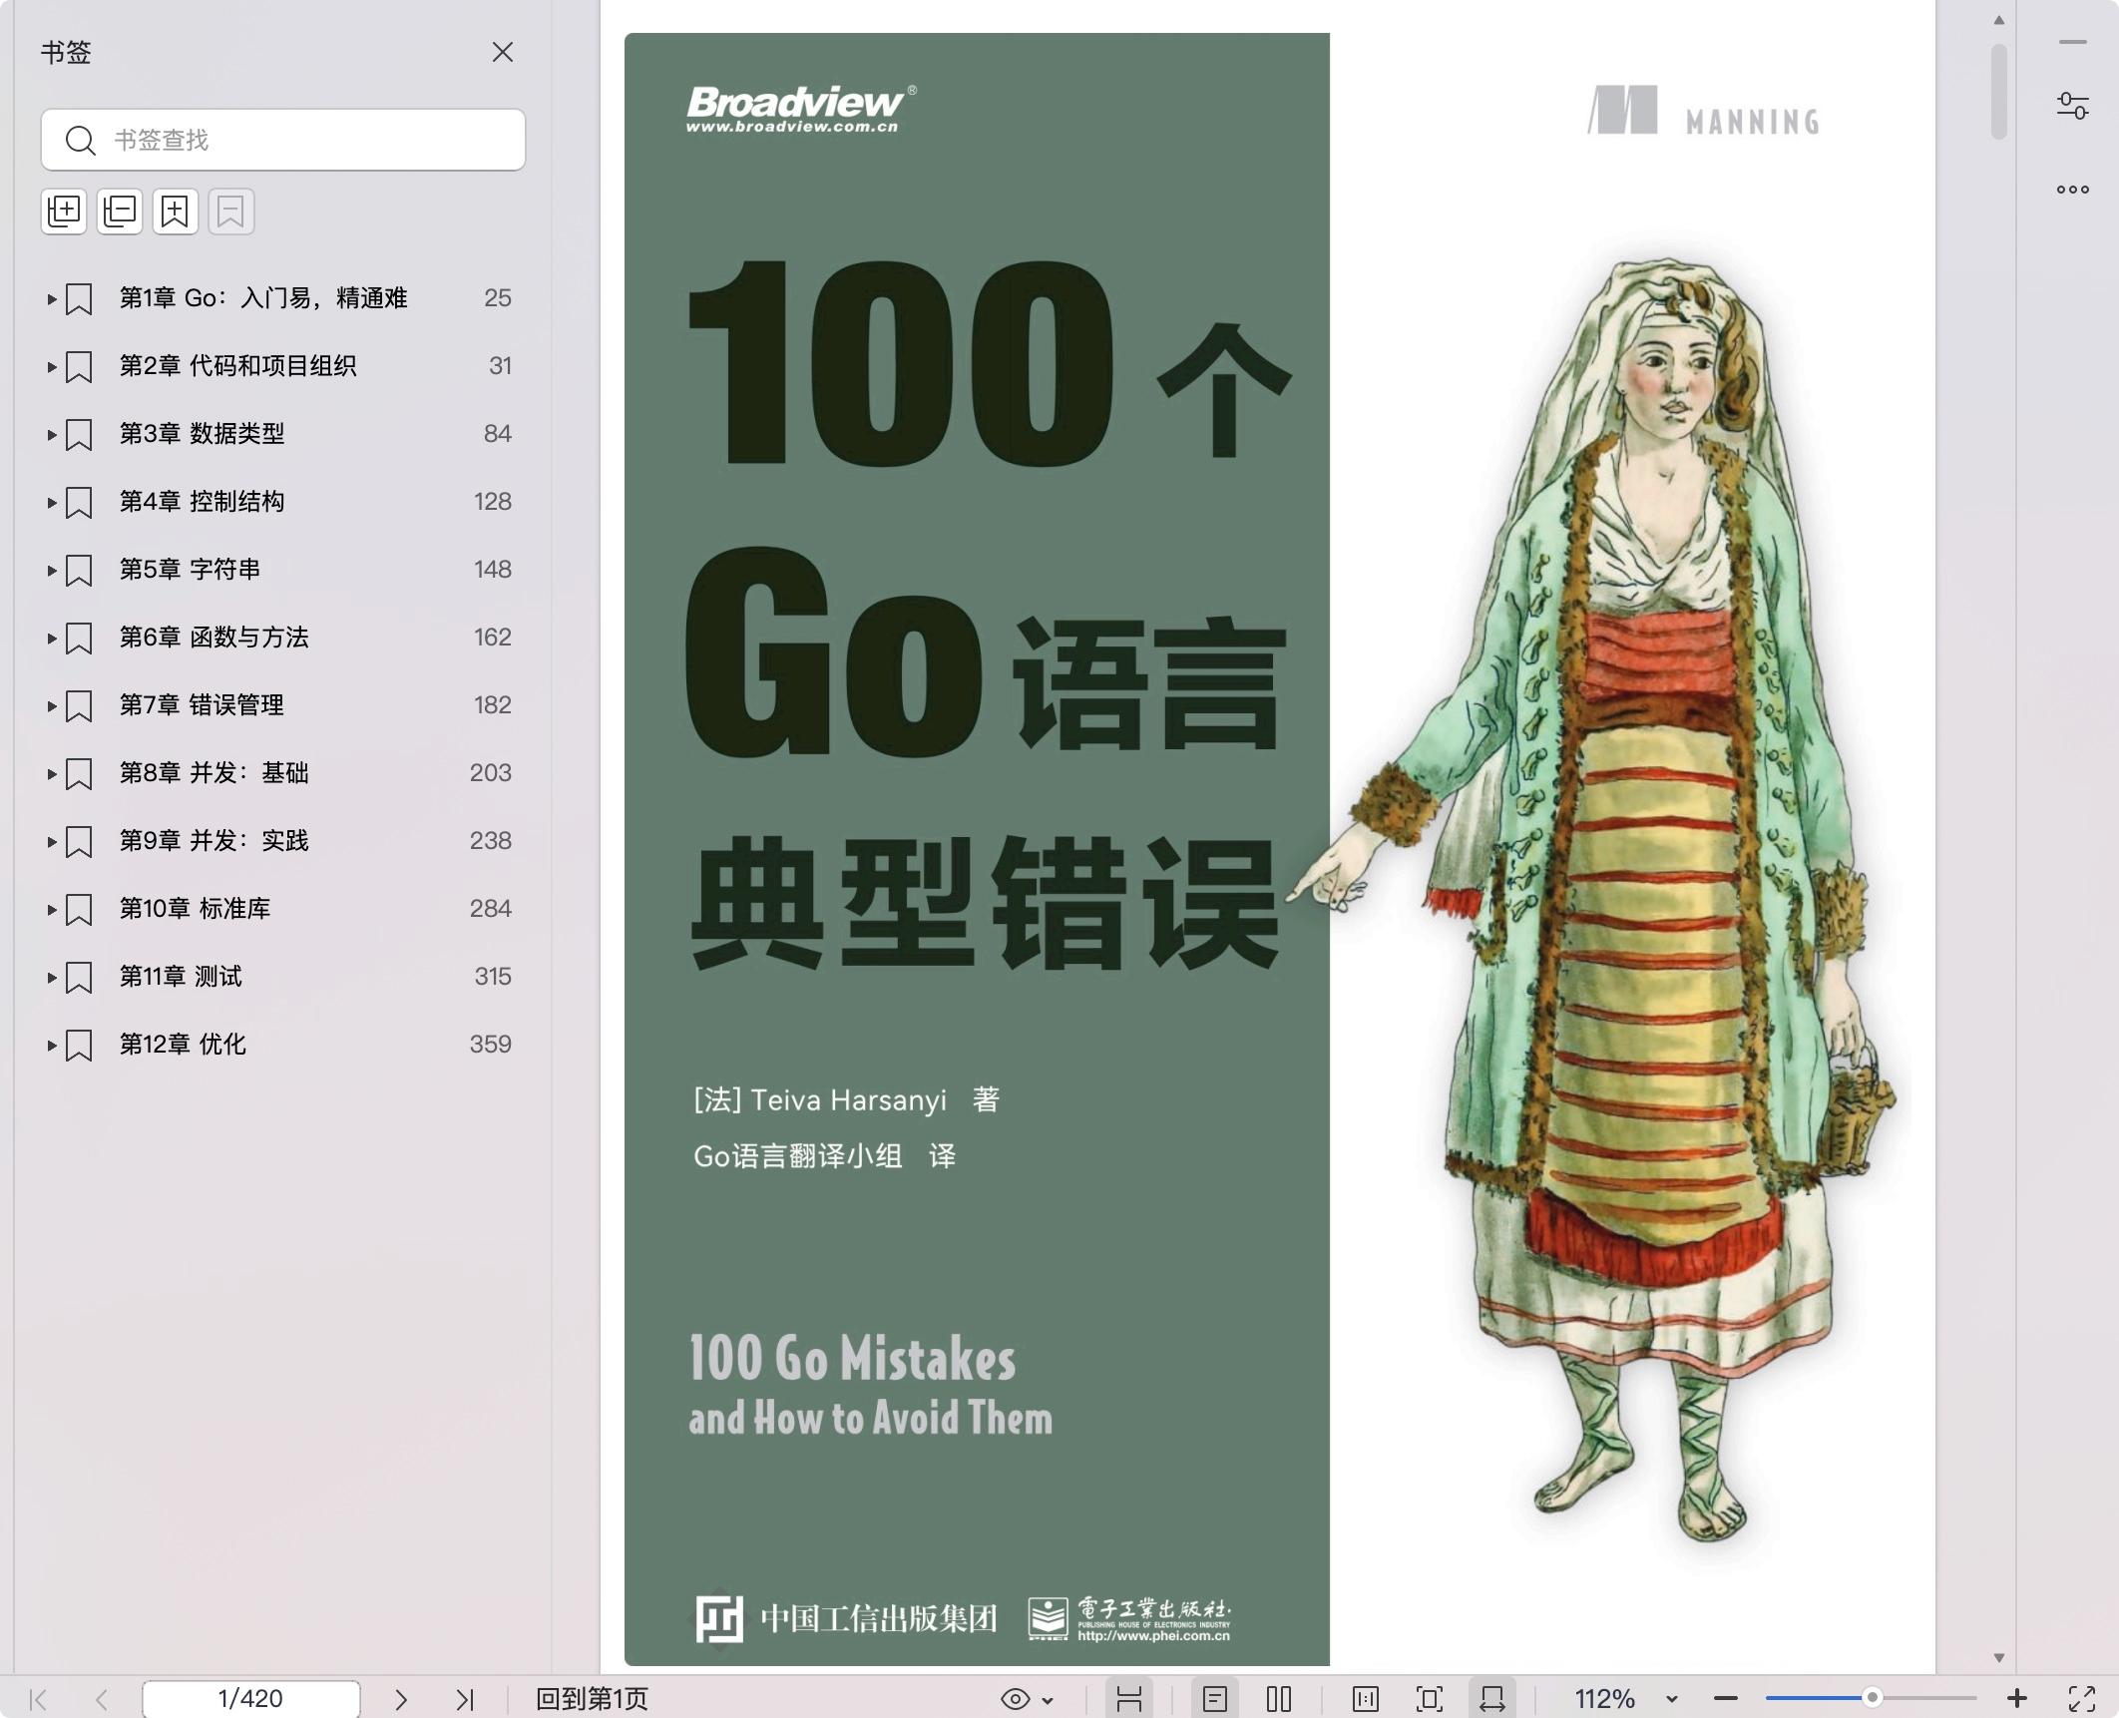Fit page width icon

(1492, 1699)
